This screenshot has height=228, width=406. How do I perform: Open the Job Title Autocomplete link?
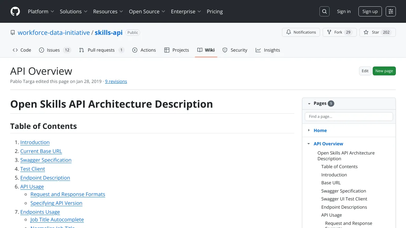57,219
